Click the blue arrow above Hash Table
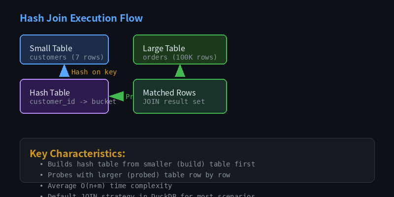 point(65,70)
